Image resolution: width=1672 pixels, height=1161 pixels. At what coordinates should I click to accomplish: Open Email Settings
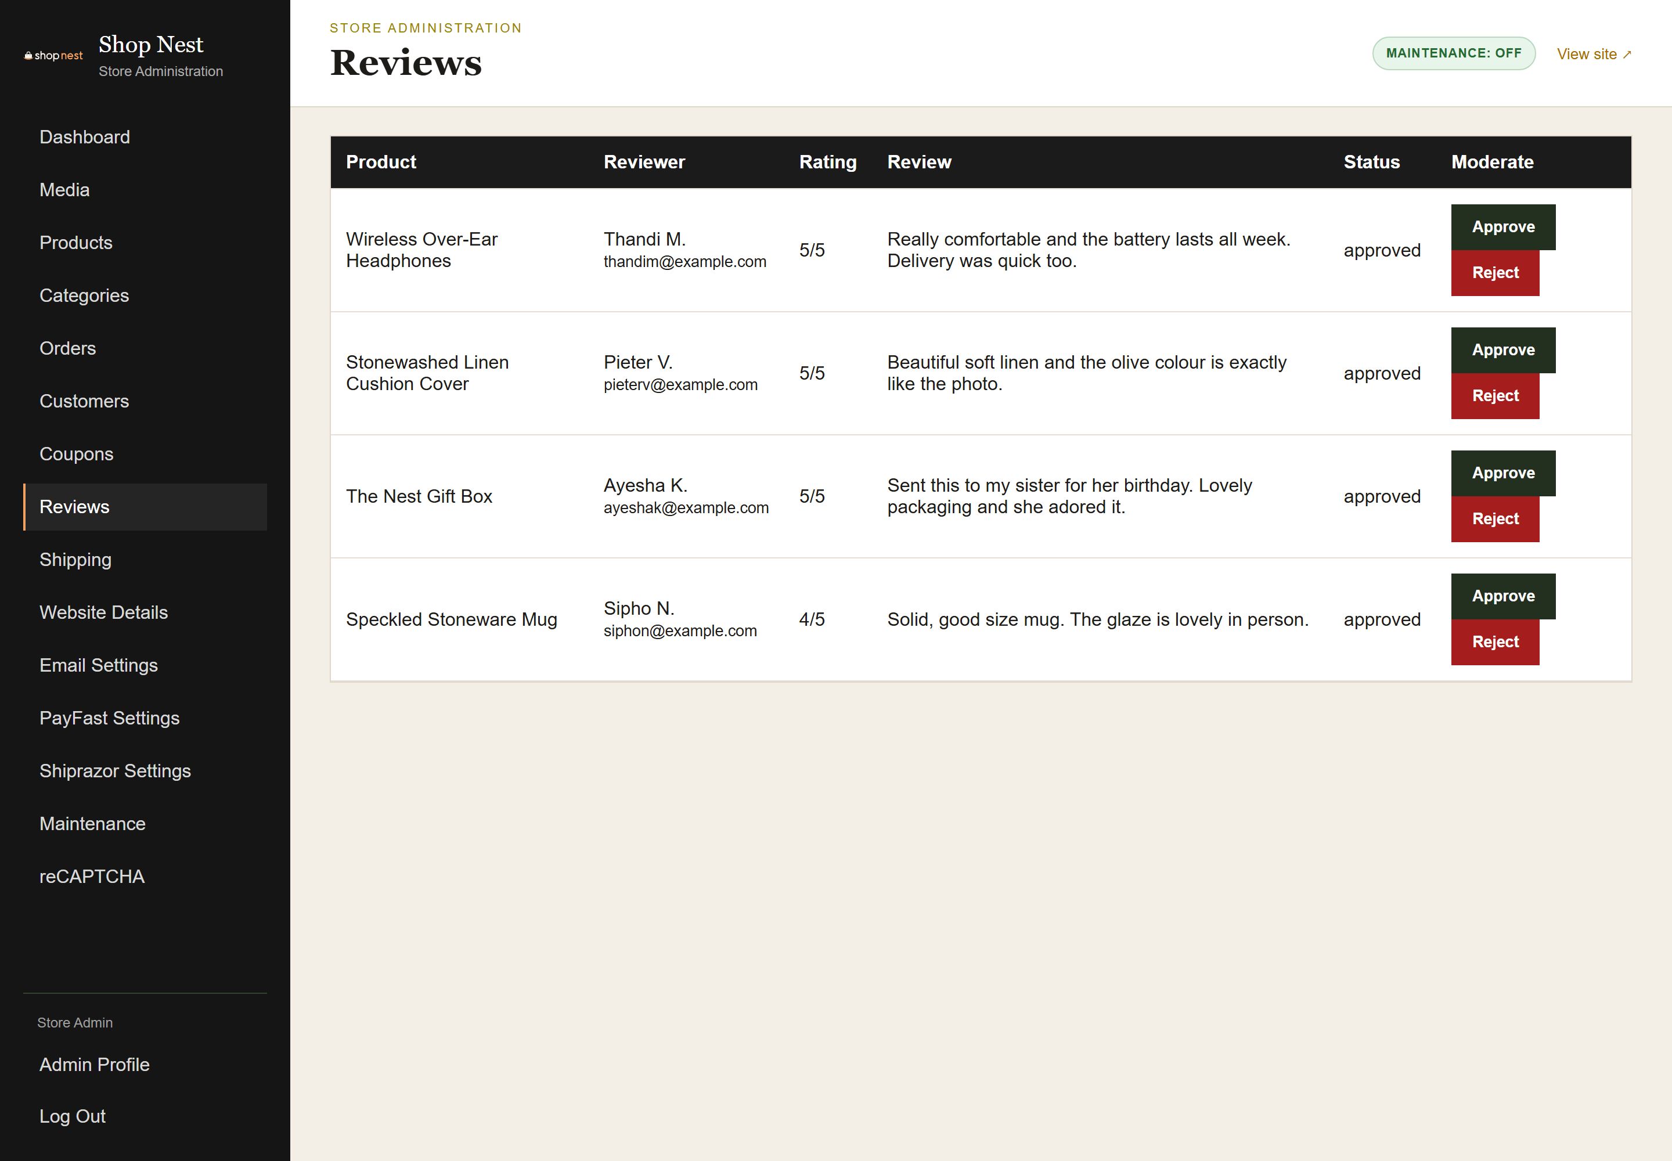[x=145, y=666]
